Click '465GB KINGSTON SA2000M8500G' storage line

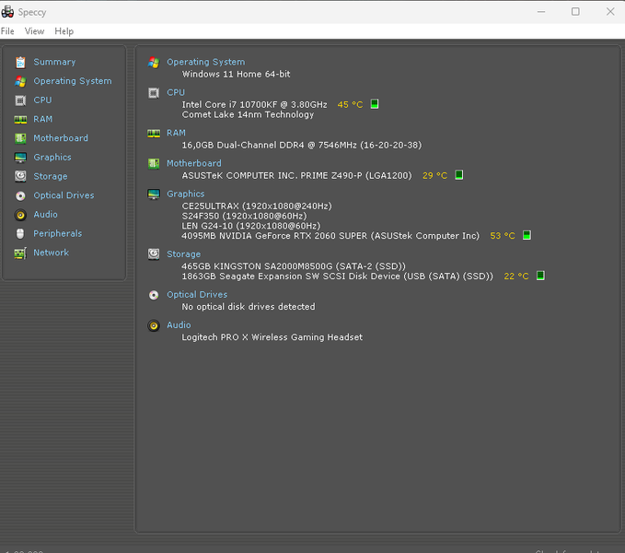(294, 266)
